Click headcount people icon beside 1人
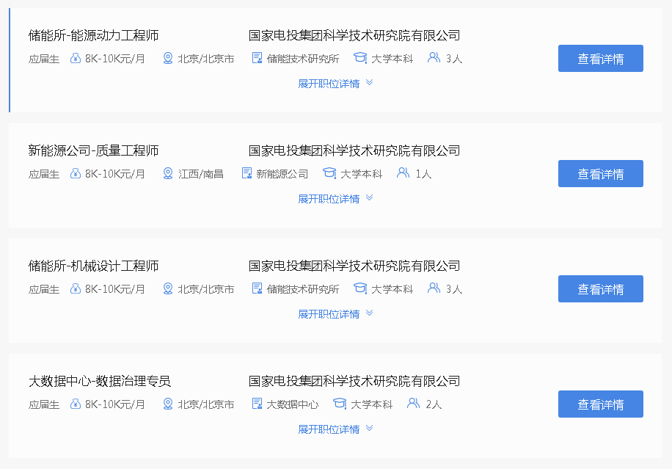 403,174
